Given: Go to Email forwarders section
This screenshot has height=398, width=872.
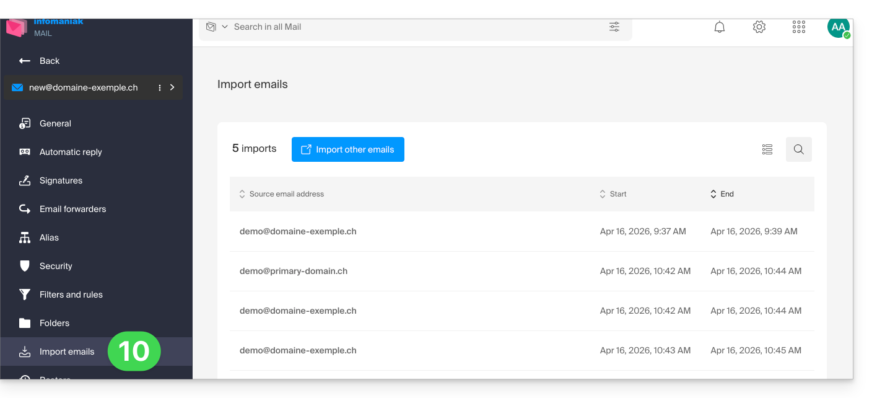Looking at the screenshot, I should click(72, 209).
